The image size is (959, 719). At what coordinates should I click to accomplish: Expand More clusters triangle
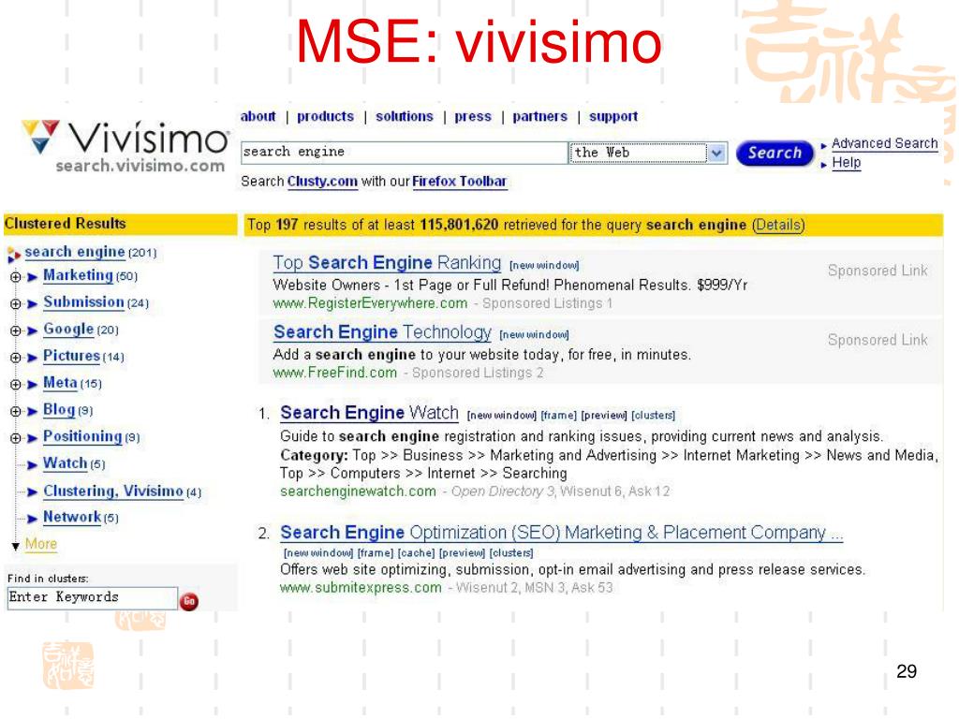16,546
